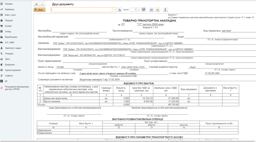Go back with the left arrow button
256x142 pixels.
click(36, 4)
